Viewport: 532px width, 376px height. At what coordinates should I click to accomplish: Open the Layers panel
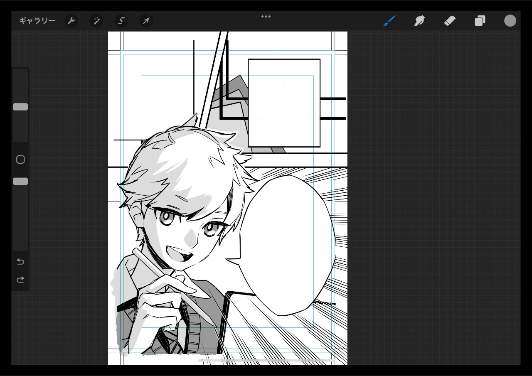pyautogui.click(x=480, y=21)
